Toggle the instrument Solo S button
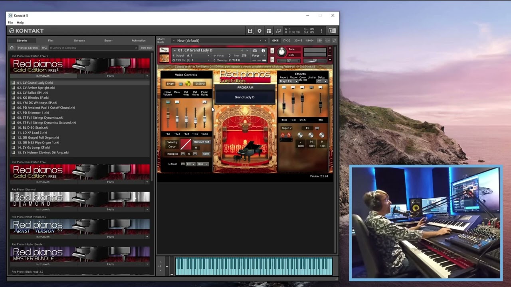Image resolution: width=511 pixels, height=287 pixels. (x=272, y=51)
